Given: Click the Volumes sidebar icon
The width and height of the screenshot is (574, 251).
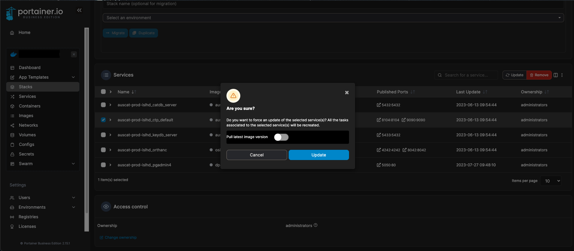Looking at the screenshot, I should point(12,135).
